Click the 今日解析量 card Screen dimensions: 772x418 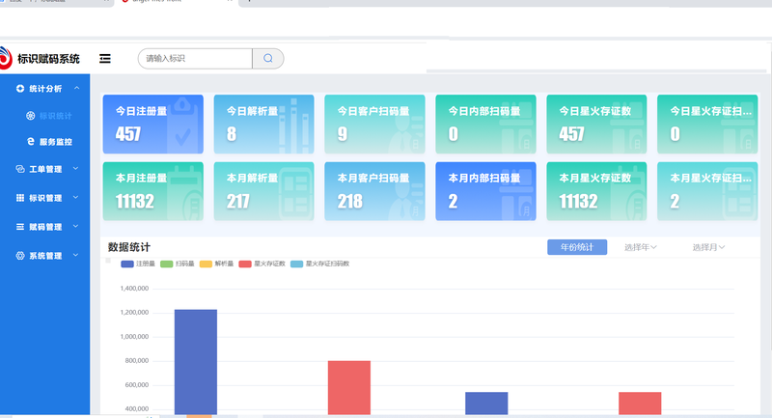(263, 125)
